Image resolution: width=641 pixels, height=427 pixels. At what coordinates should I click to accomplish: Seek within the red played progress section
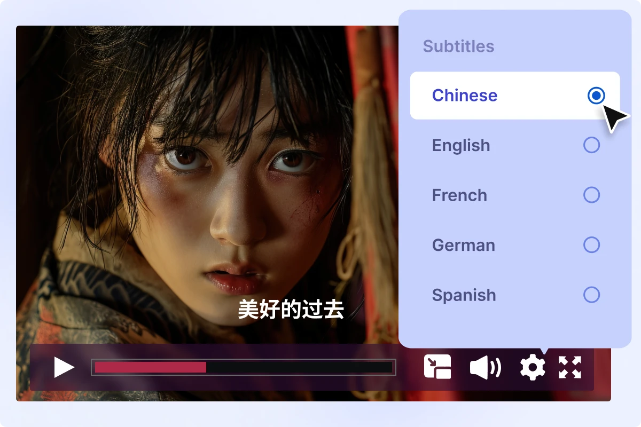pyautogui.click(x=151, y=367)
